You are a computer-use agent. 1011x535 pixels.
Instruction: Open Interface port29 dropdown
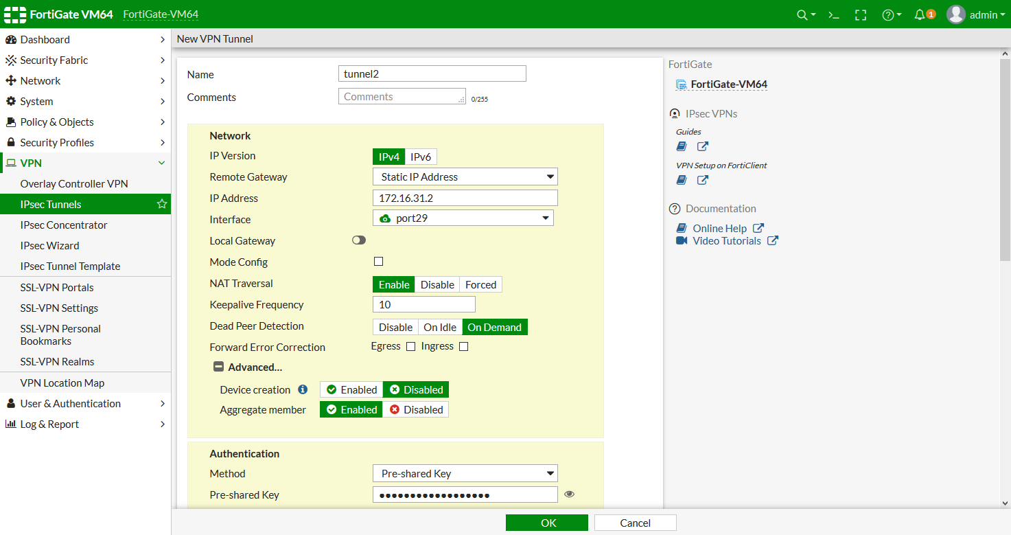[x=463, y=218]
